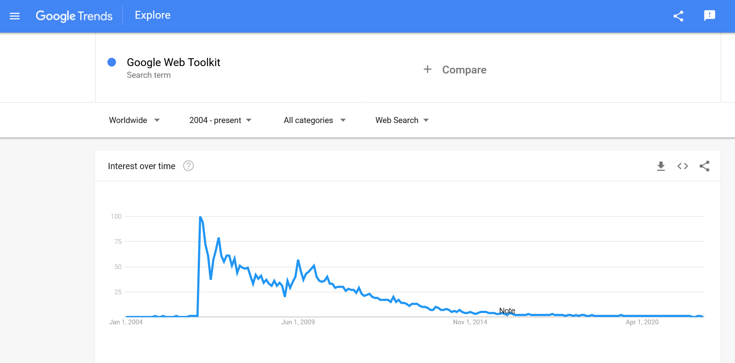Open the 2004 - present time range dropdown

point(220,120)
